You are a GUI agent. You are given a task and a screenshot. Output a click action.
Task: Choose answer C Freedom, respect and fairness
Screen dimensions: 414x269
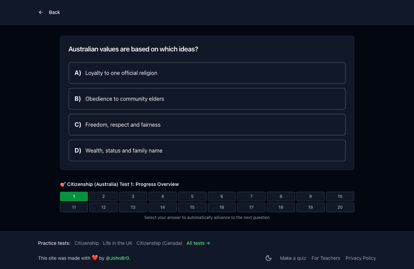pyautogui.click(x=207, y=125)
